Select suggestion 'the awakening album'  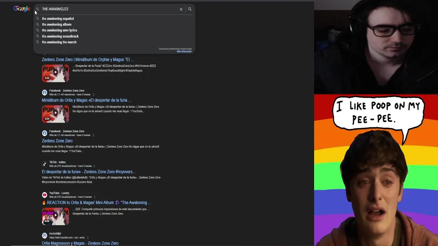point(57,24)
